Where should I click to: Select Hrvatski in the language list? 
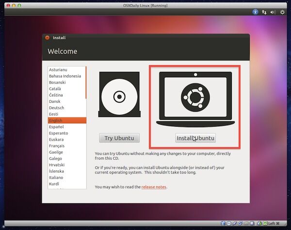[67, 165]
